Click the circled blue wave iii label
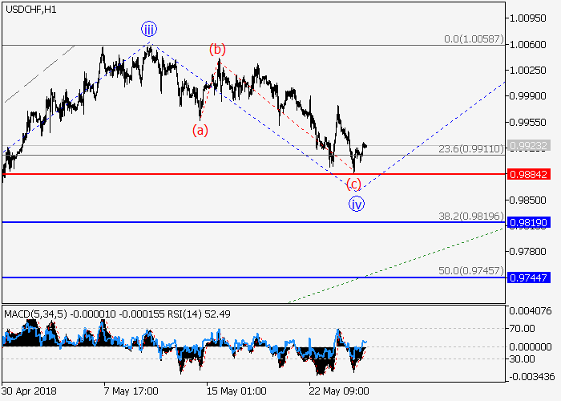 pos(149,30)
